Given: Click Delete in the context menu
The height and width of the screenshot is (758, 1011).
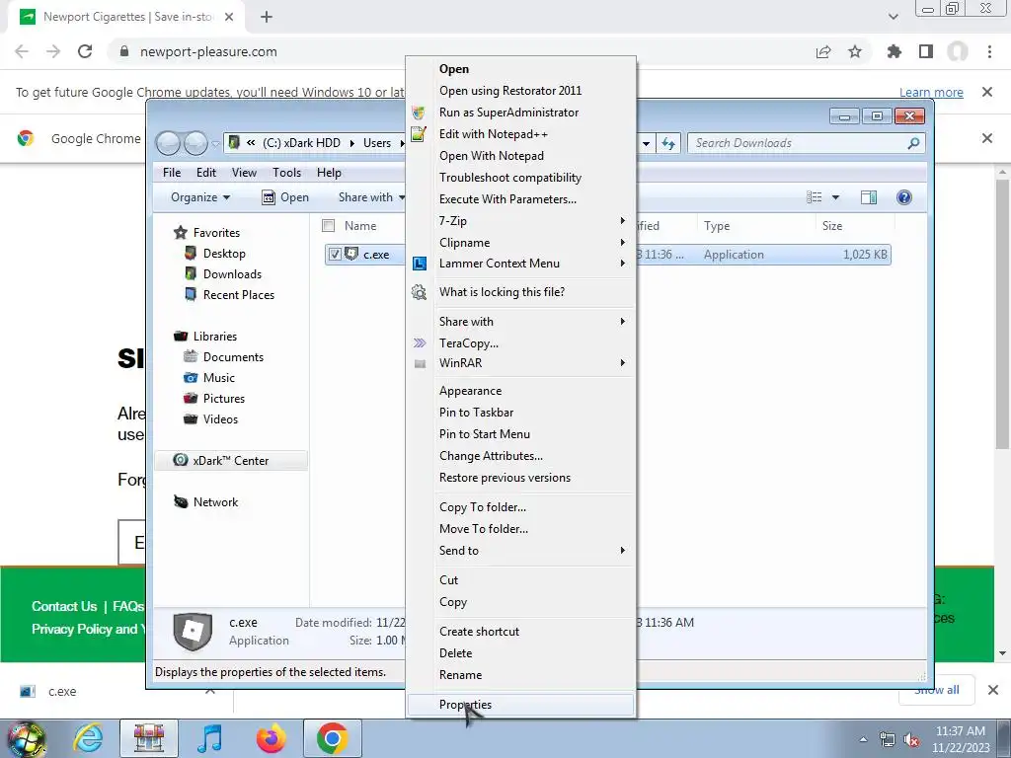Looking at the screenshot, I should pyautogui.click(x=520, y=653).
